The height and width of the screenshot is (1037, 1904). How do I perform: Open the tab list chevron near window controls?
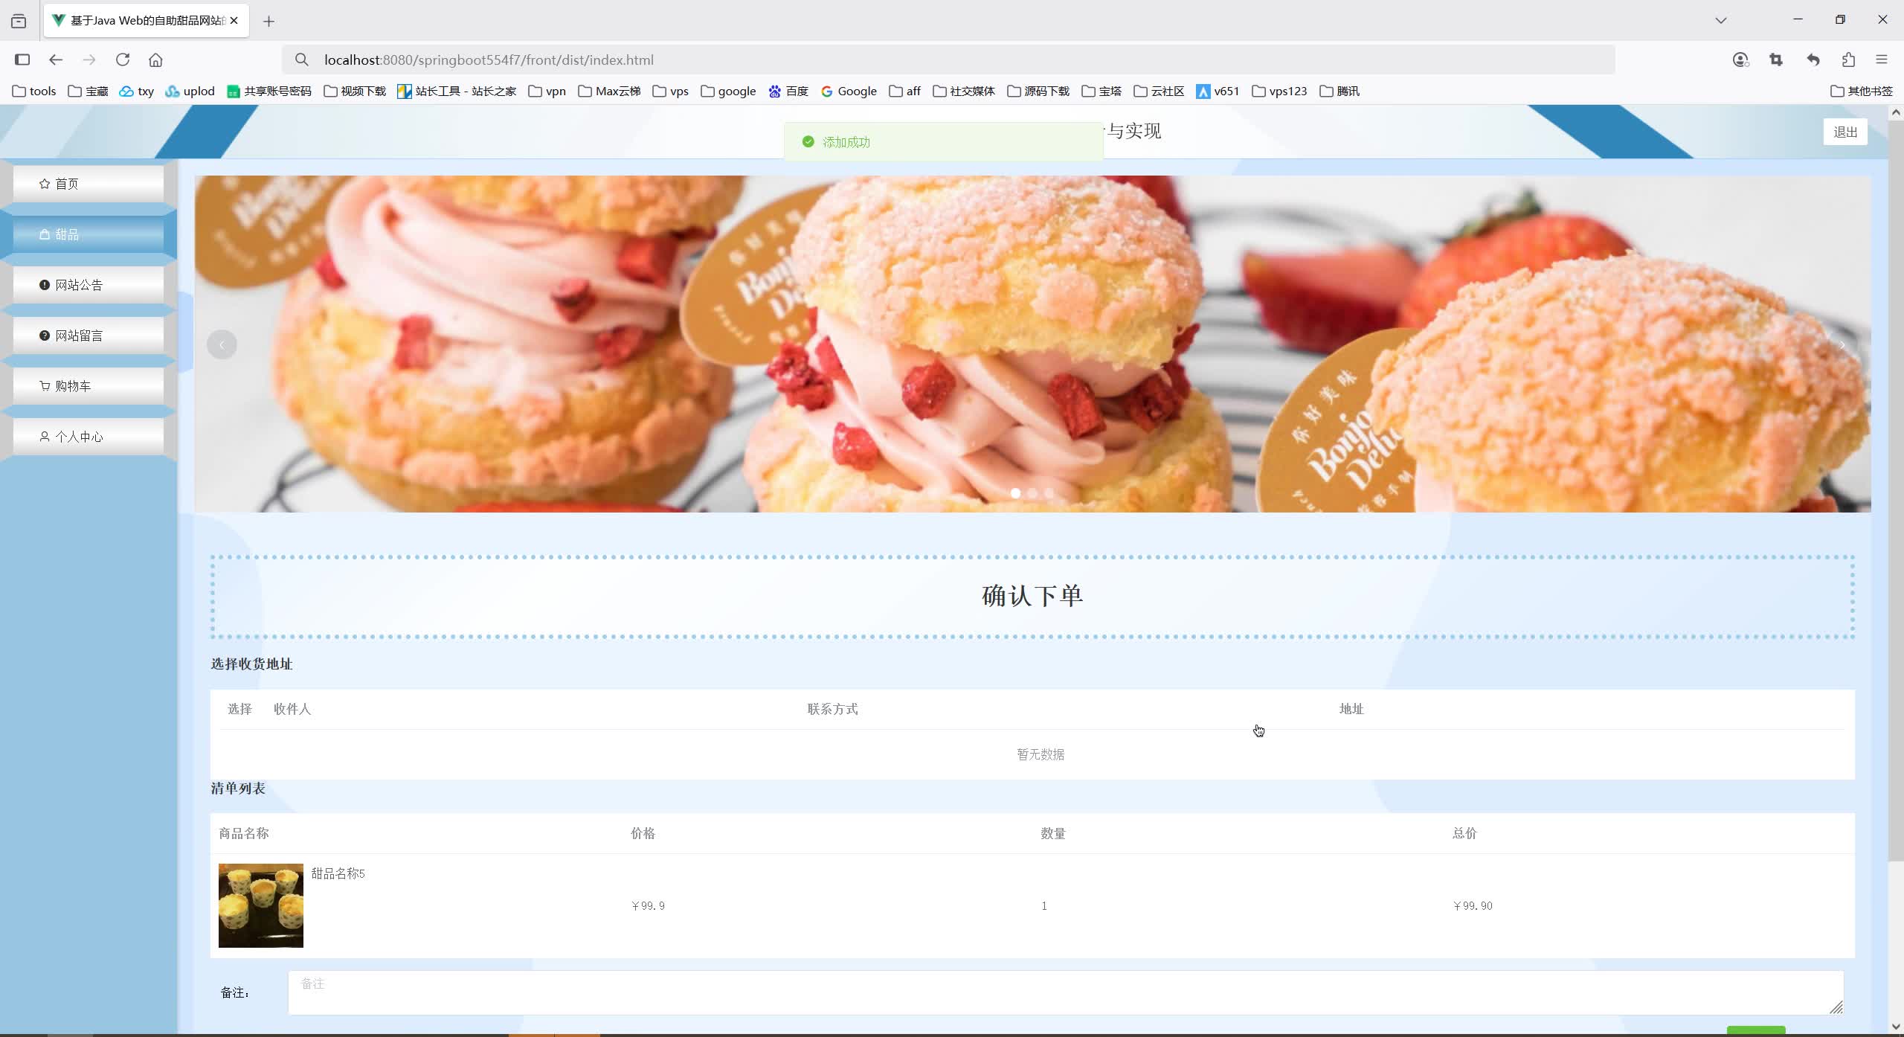(x=1721, y=20)
